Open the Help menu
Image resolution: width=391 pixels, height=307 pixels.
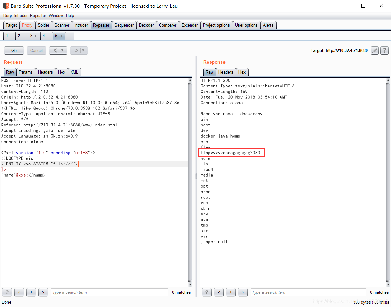click(70, 15)
